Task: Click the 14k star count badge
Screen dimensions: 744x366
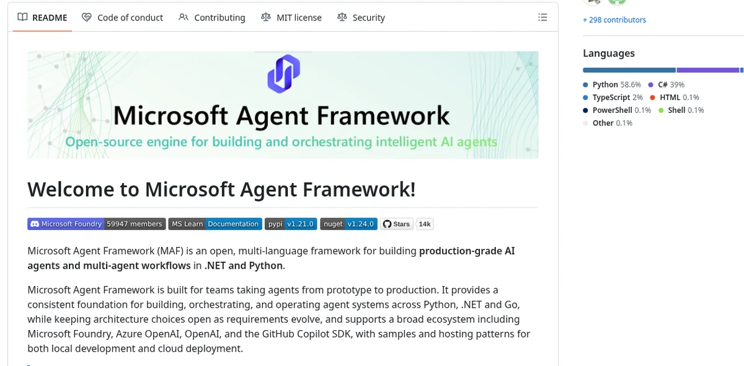Action: point(425,224)
